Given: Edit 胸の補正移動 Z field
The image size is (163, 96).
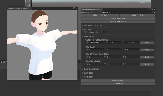Looking at the screenshot, I should point(132,57).
